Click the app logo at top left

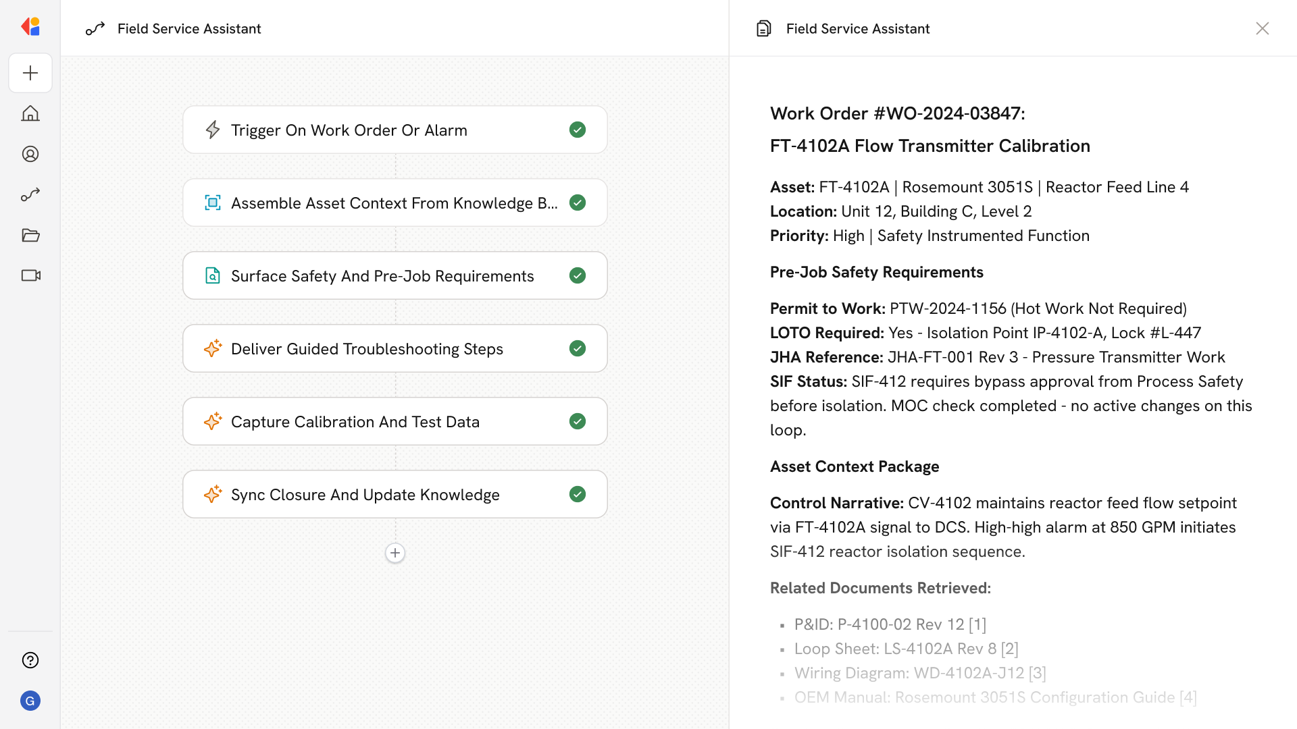click(30, 27)
